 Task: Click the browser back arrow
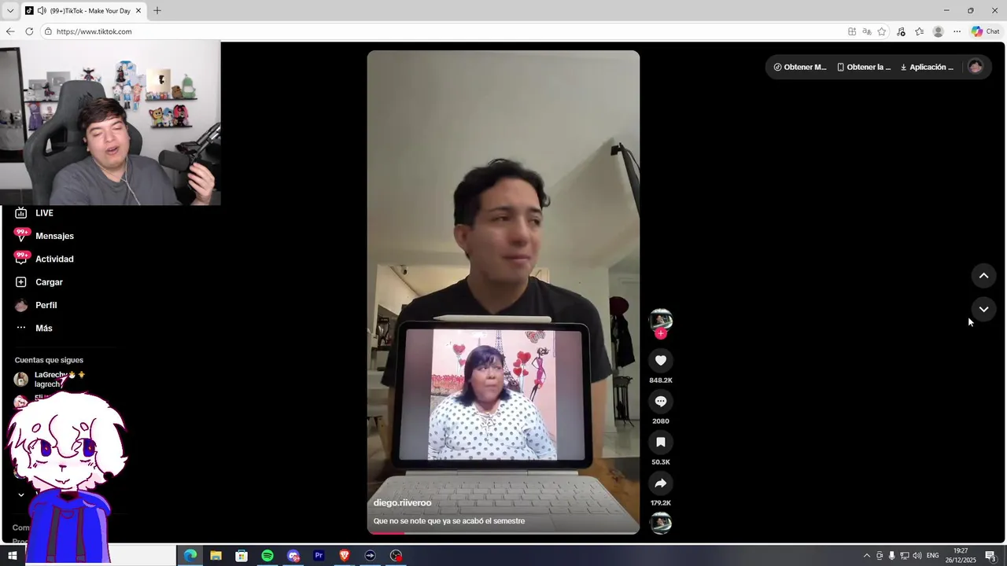tap(10, 31)
